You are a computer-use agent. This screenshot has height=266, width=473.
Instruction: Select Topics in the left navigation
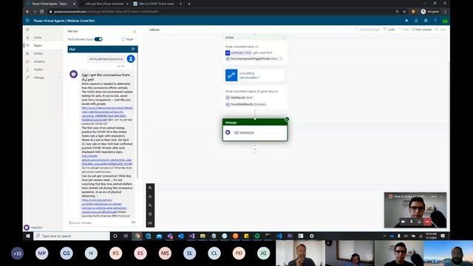point(38,46)
